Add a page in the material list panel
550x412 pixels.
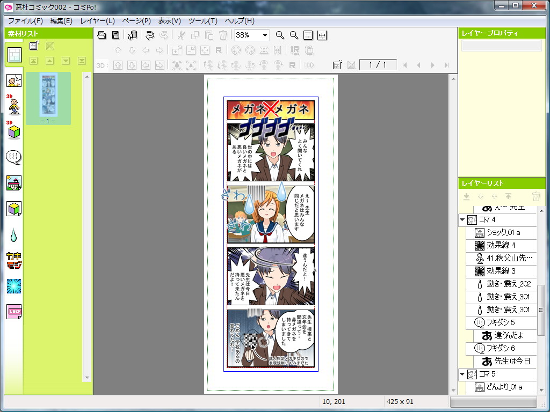34,46
